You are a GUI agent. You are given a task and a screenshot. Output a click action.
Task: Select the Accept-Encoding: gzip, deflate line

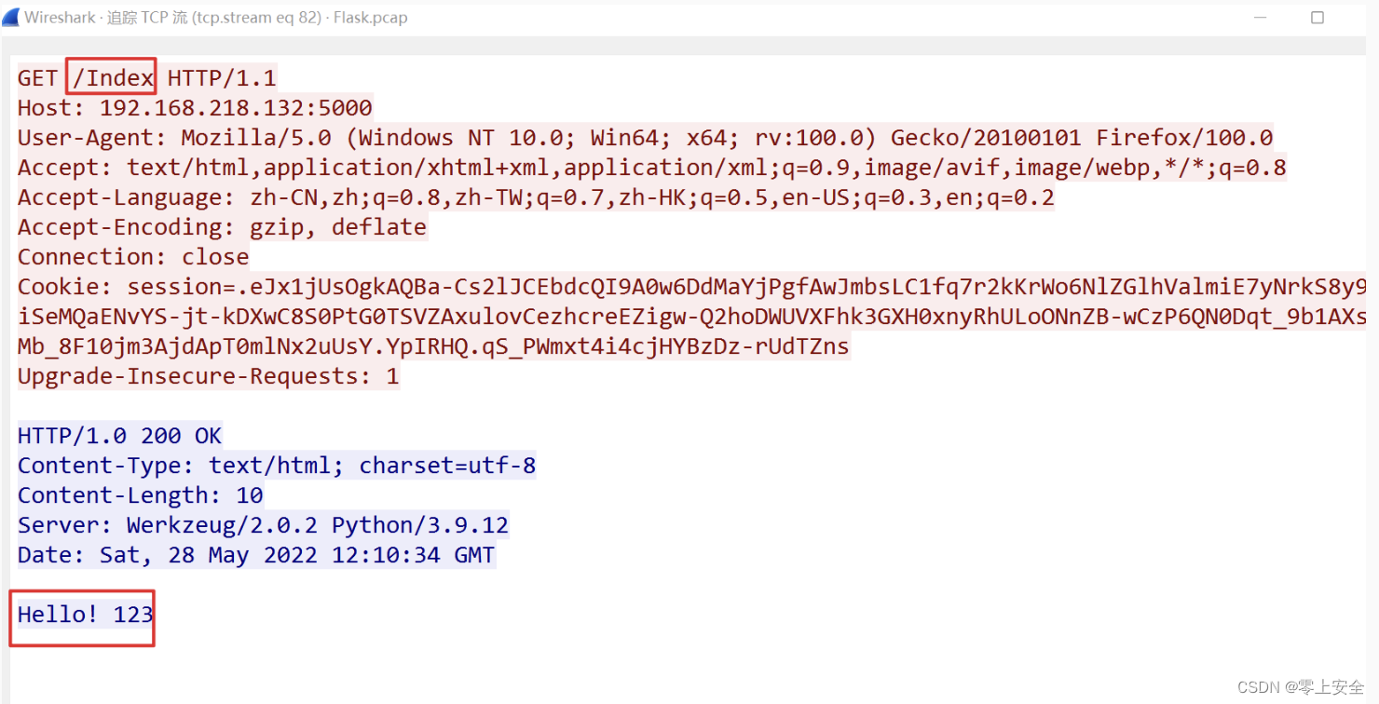coord(222,227)
